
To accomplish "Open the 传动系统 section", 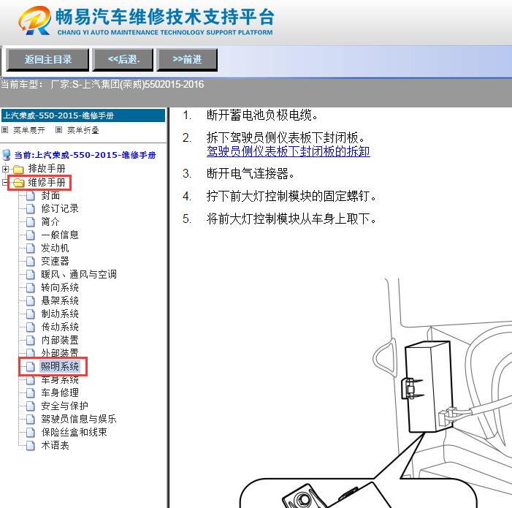I will [x=60, y=327].
